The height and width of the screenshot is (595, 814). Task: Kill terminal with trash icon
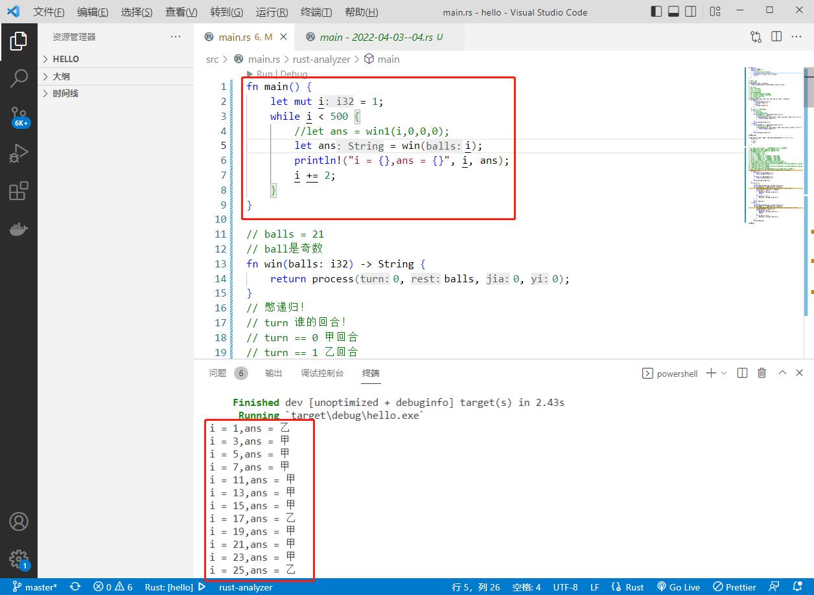762,373
